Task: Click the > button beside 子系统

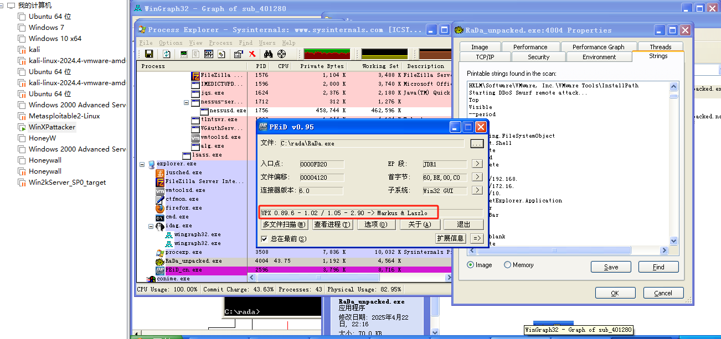Action: [477, 190]
